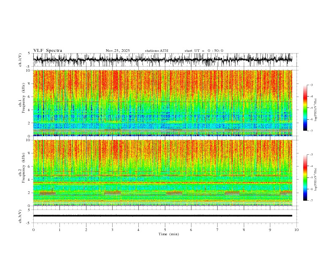The image size is (334, 258).
Task: Click the 'station=ATH' label
Action: tap(156, 51)
